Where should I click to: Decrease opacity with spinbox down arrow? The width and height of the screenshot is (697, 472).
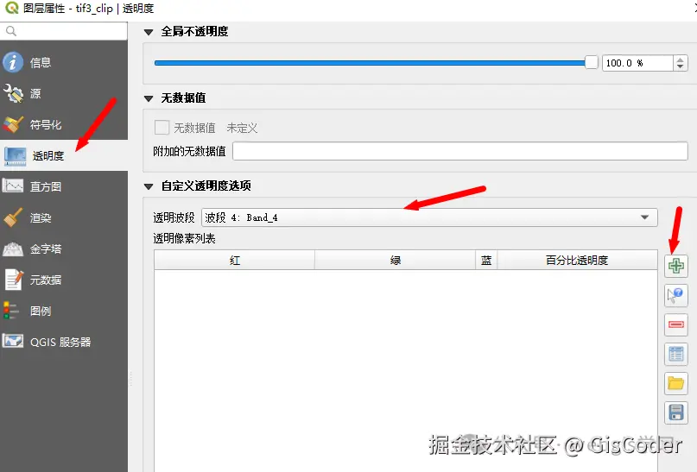tap(680, 66)
